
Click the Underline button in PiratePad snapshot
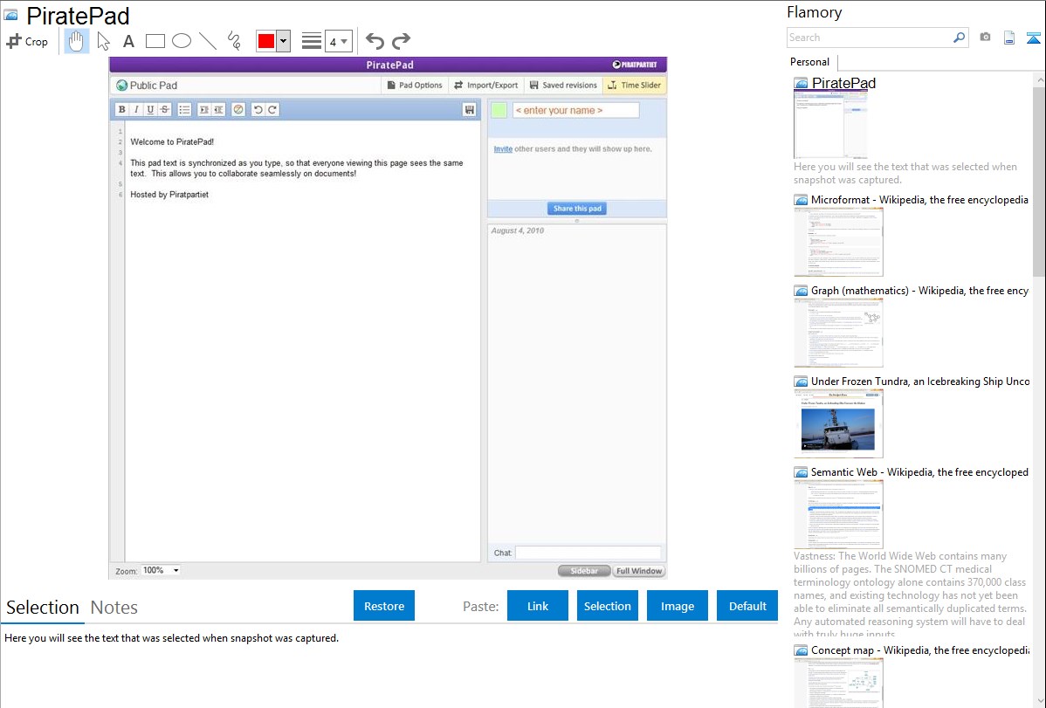[x=150, y=109]
